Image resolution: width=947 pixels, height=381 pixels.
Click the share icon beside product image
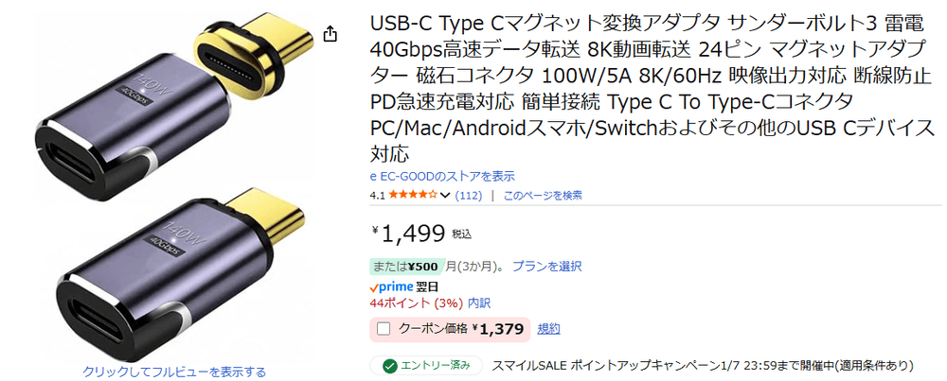click(330, 34)
